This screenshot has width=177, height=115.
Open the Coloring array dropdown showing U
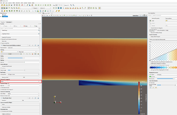coord(9,52)
